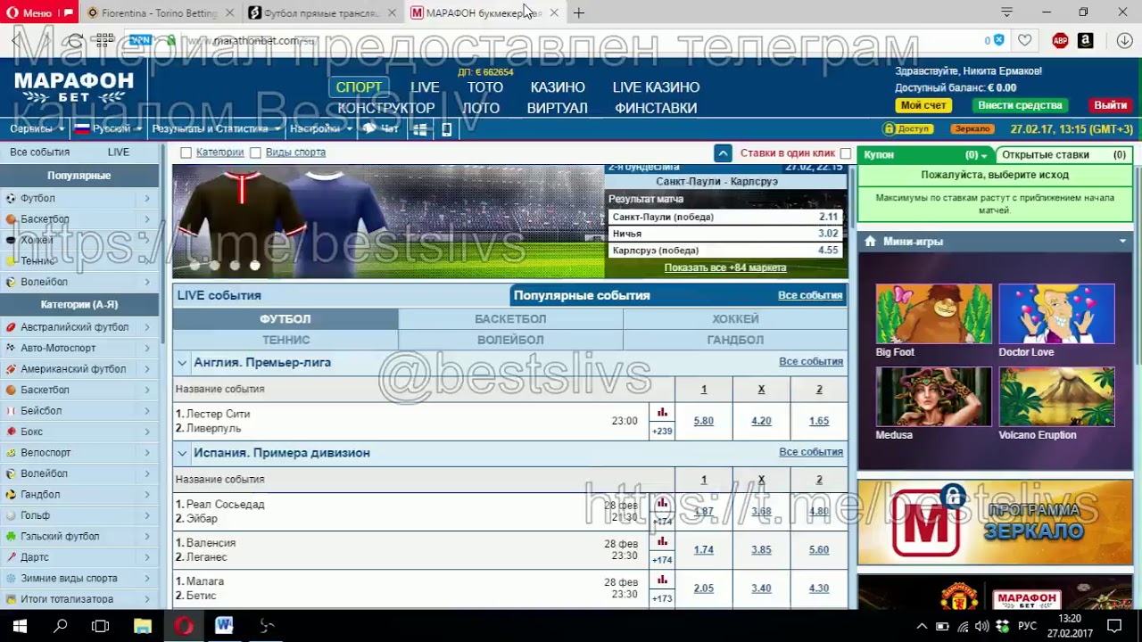Open the Купон dropdown arrow
Screen dimensions: 1142x642
984,155
